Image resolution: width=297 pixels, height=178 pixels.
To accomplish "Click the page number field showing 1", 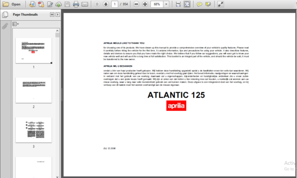I will click(115, 4).
